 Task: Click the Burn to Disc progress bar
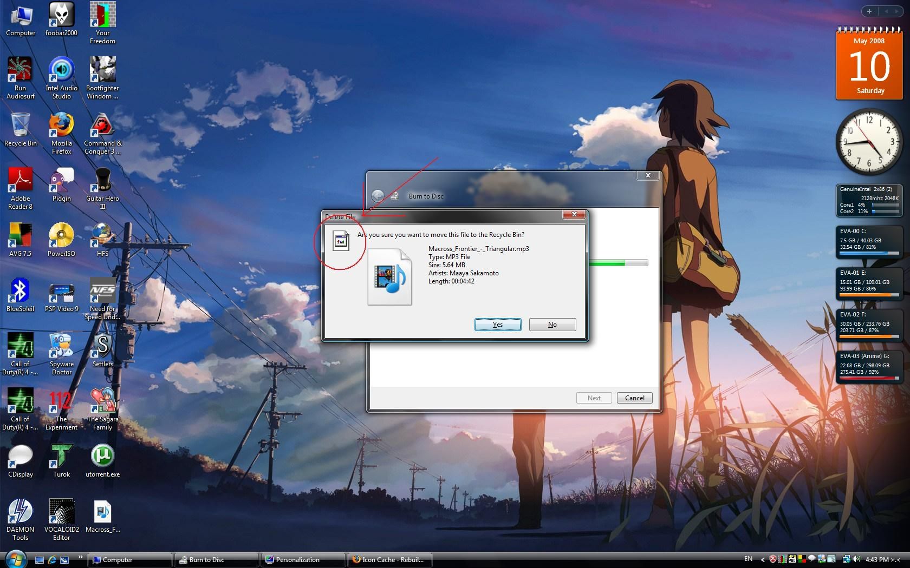[x=618, y=263]
